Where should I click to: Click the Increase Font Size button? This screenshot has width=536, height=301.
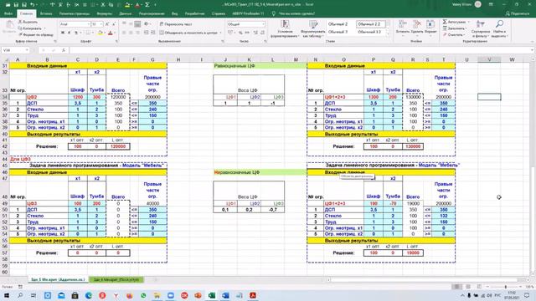point(107,24)
